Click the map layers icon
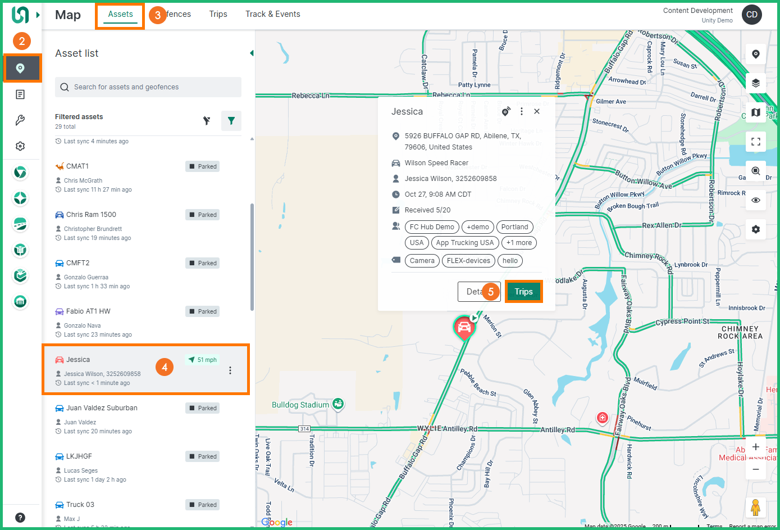Screen dimensions: 780x530 click(755, 83)
